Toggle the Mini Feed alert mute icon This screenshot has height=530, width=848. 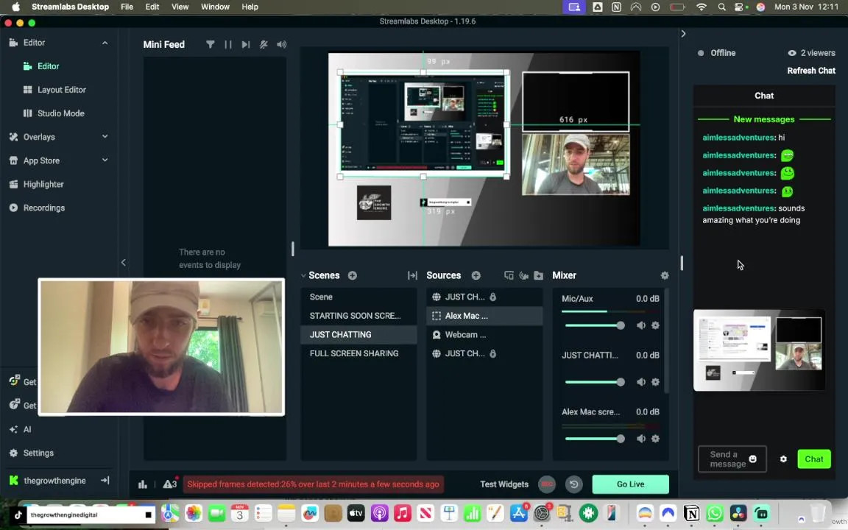click(x=264, y=44)
